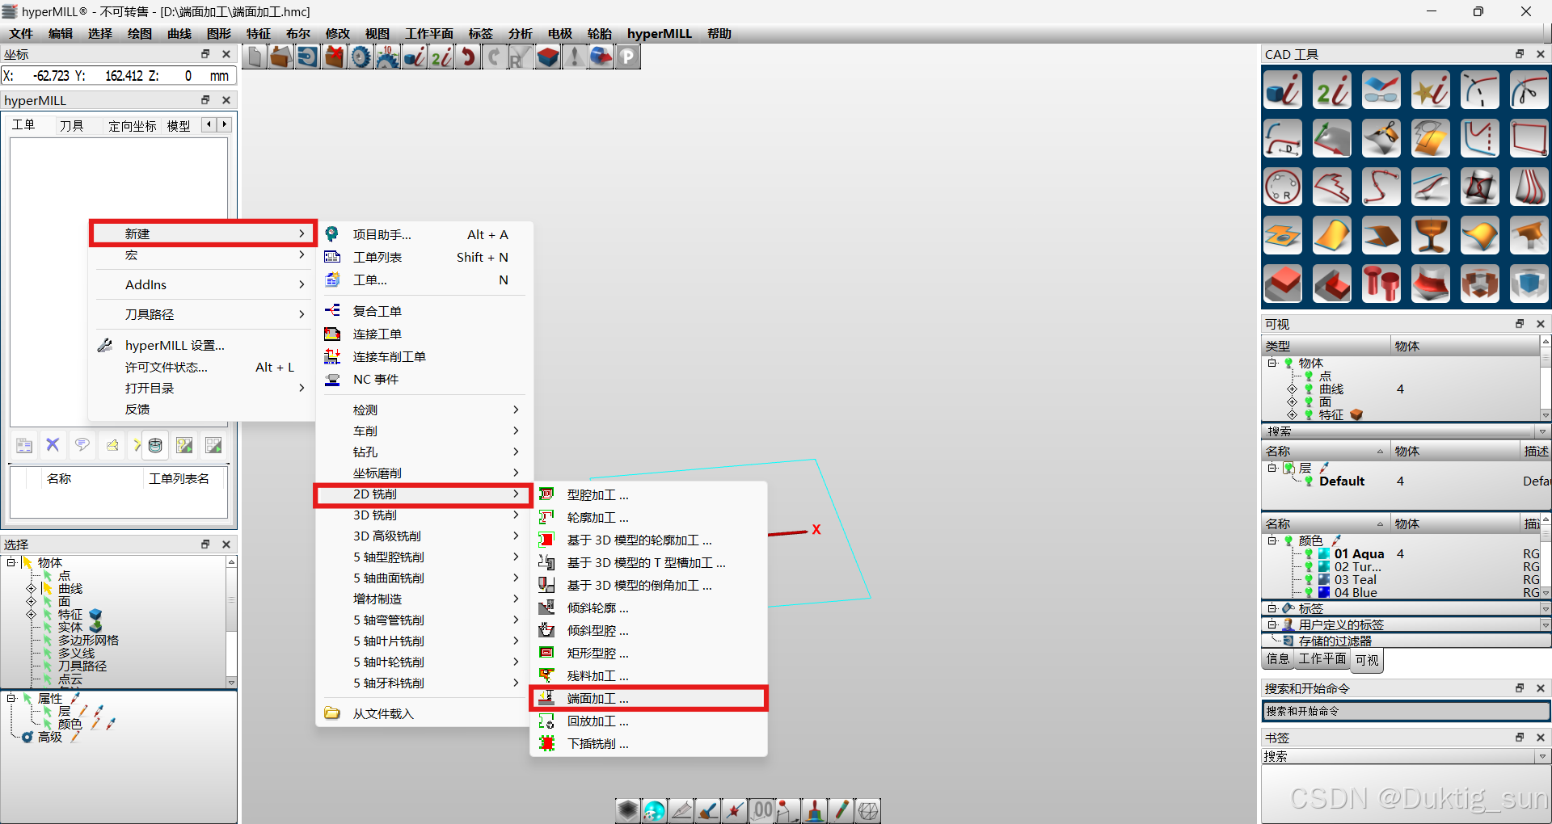Click the circle with R holes CAD tool

[x=1283, y=187]
